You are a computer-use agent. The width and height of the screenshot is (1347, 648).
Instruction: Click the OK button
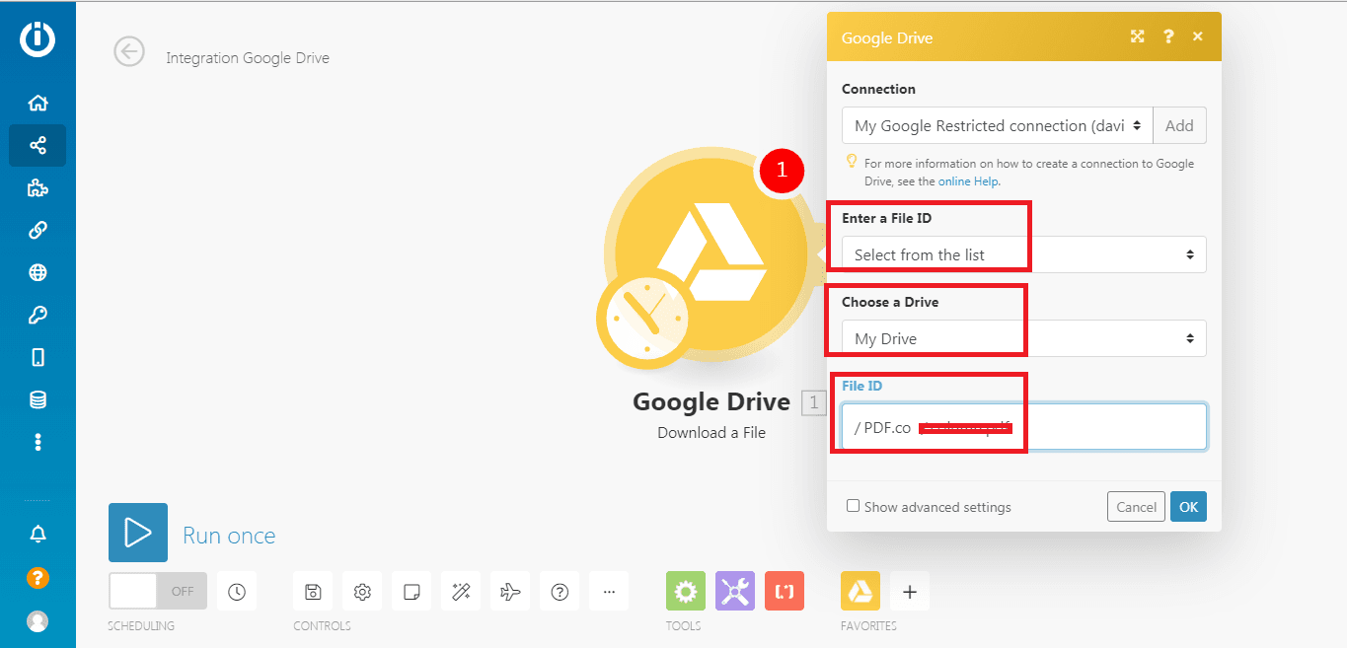pyautogui.click(x=1188, y=507)
